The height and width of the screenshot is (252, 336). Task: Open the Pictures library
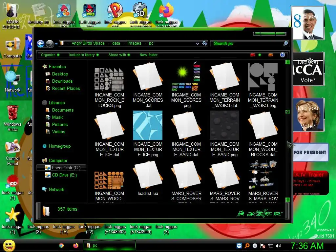[60, 124]
